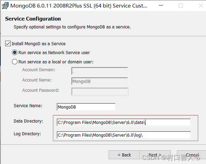This screenshot has width=206, height=164.
Task: Select Run service as a local or domain user
Action: [15, 62]
